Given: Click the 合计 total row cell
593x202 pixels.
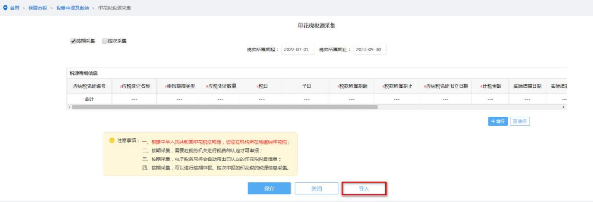Looking at the screenshot, I should (x=89, y=99).
